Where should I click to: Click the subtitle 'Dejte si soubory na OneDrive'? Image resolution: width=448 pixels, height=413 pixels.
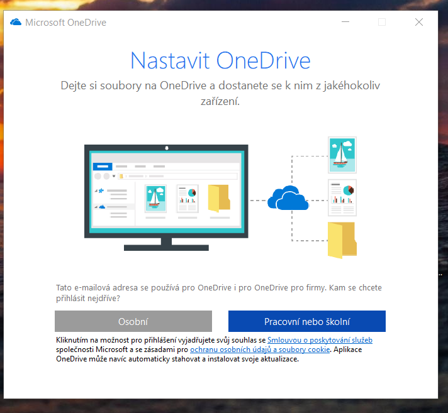click(x=220, y=93)
